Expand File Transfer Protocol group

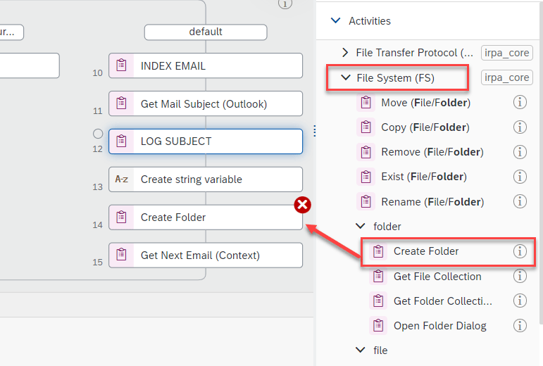345,53
